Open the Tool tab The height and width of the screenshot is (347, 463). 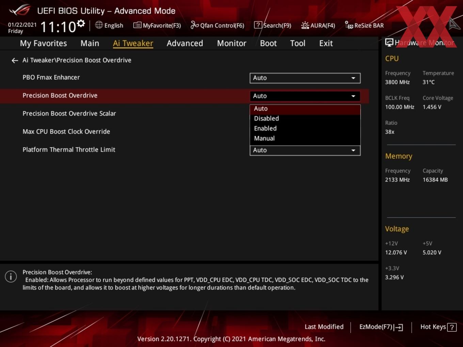click(298, 43)
